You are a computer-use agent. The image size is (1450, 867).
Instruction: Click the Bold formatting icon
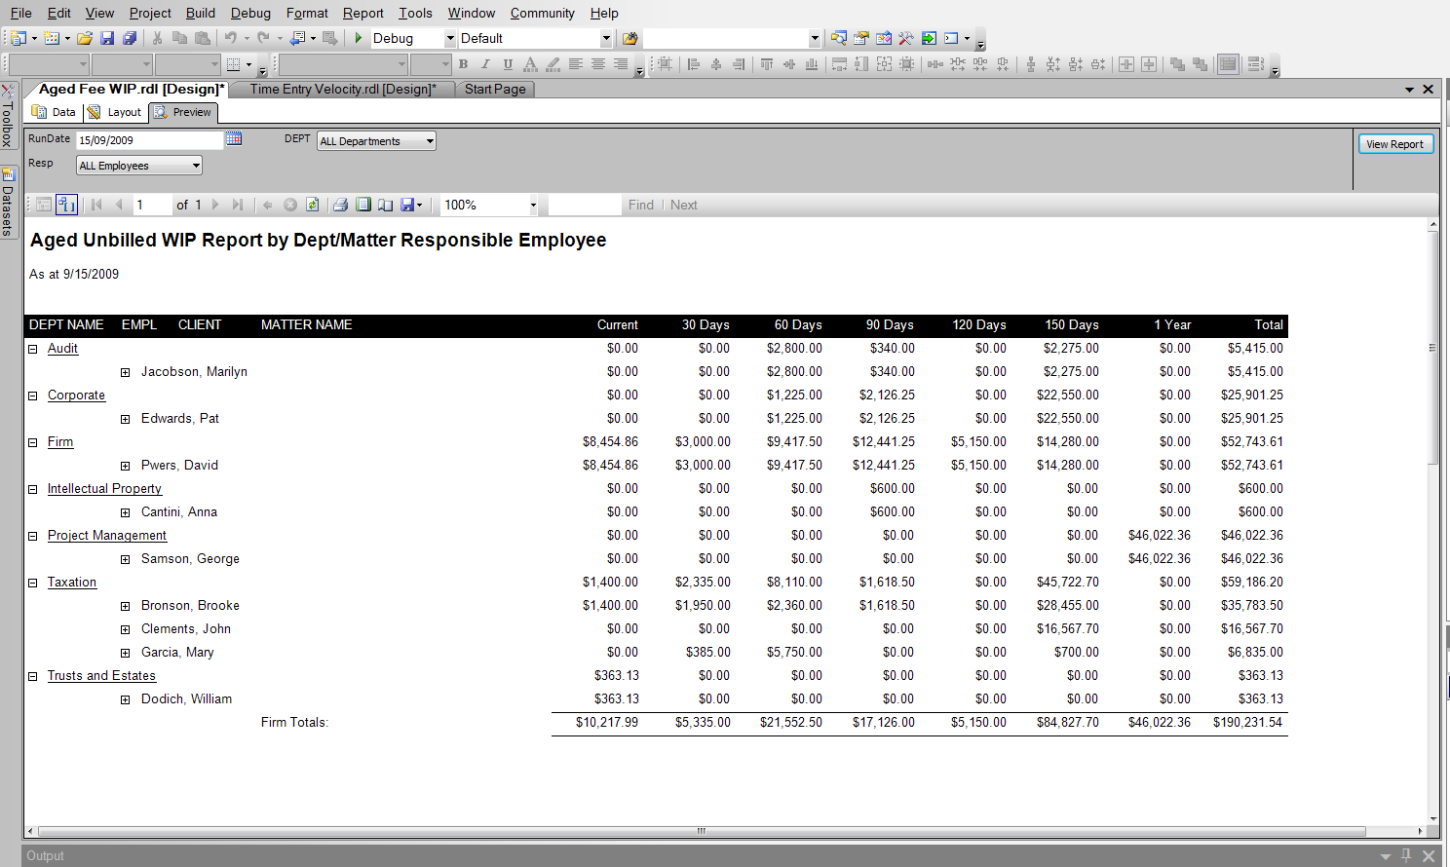463,64
